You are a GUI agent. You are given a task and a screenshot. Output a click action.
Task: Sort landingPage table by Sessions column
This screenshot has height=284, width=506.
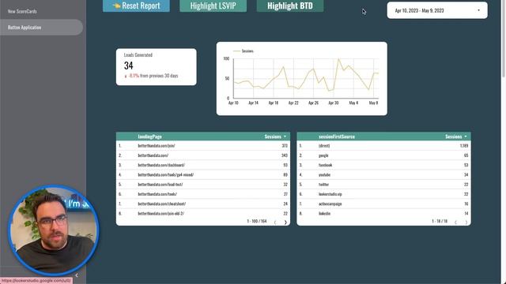[x=275, y=136]
